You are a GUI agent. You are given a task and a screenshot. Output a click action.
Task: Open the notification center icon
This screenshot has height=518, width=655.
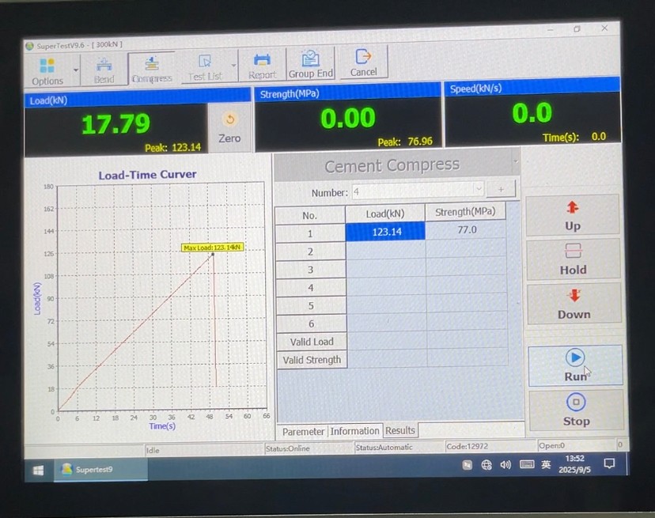pyautogui.click(x=609, y=463)
